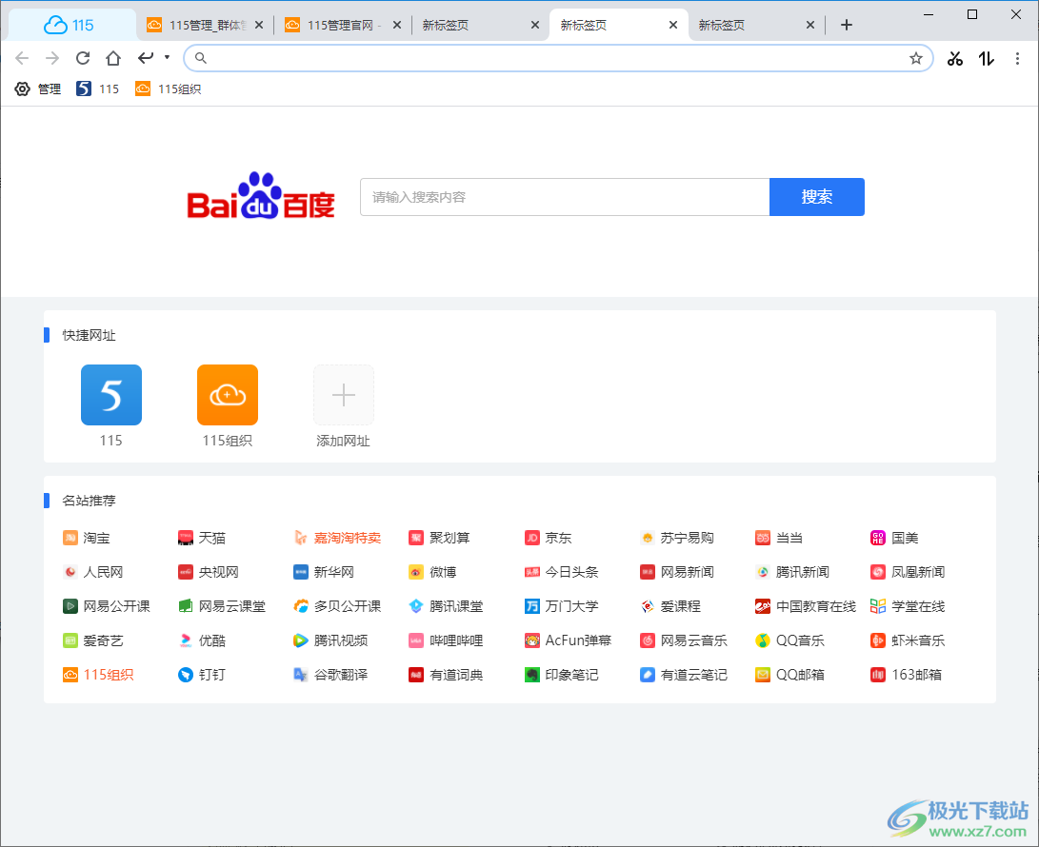The height and width of the screenshot is (847, 1039).
Task: Open 苏宁易购 site link
Action: 677,538
